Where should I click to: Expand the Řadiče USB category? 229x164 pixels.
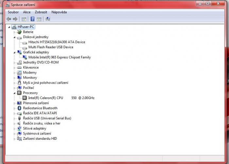point(14,118)
